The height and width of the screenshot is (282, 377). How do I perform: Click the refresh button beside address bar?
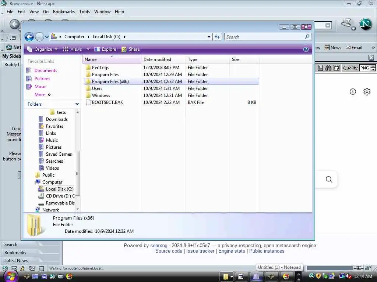click(217, 37)
